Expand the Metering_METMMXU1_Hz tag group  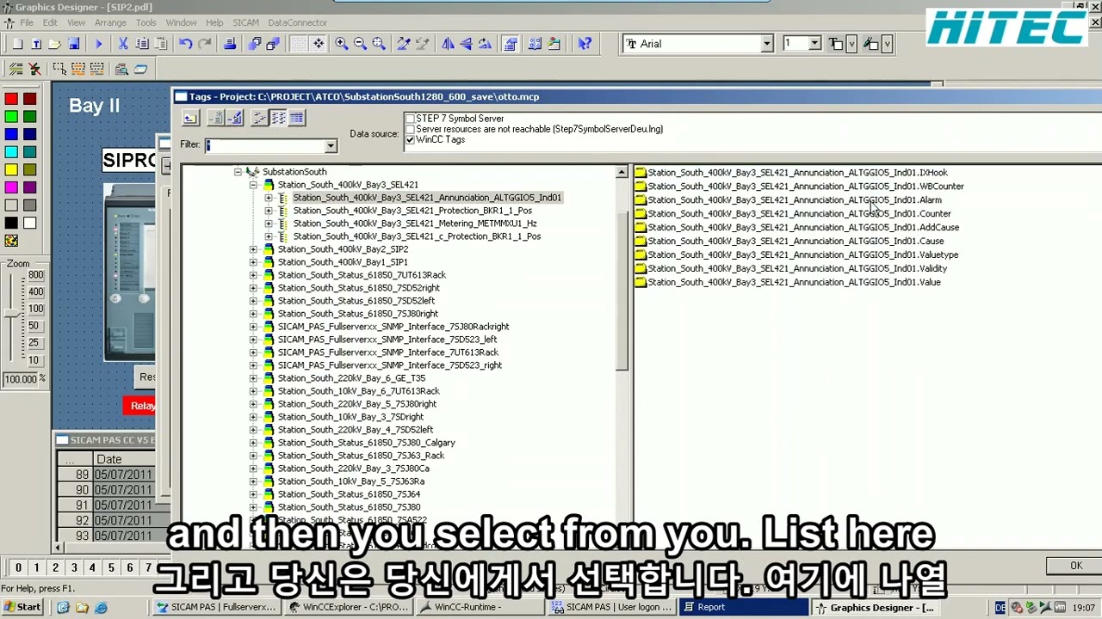[x=269, y=224]
